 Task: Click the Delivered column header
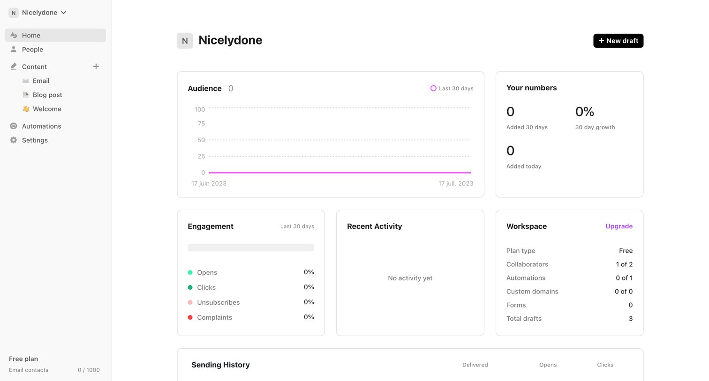[475, 365]
